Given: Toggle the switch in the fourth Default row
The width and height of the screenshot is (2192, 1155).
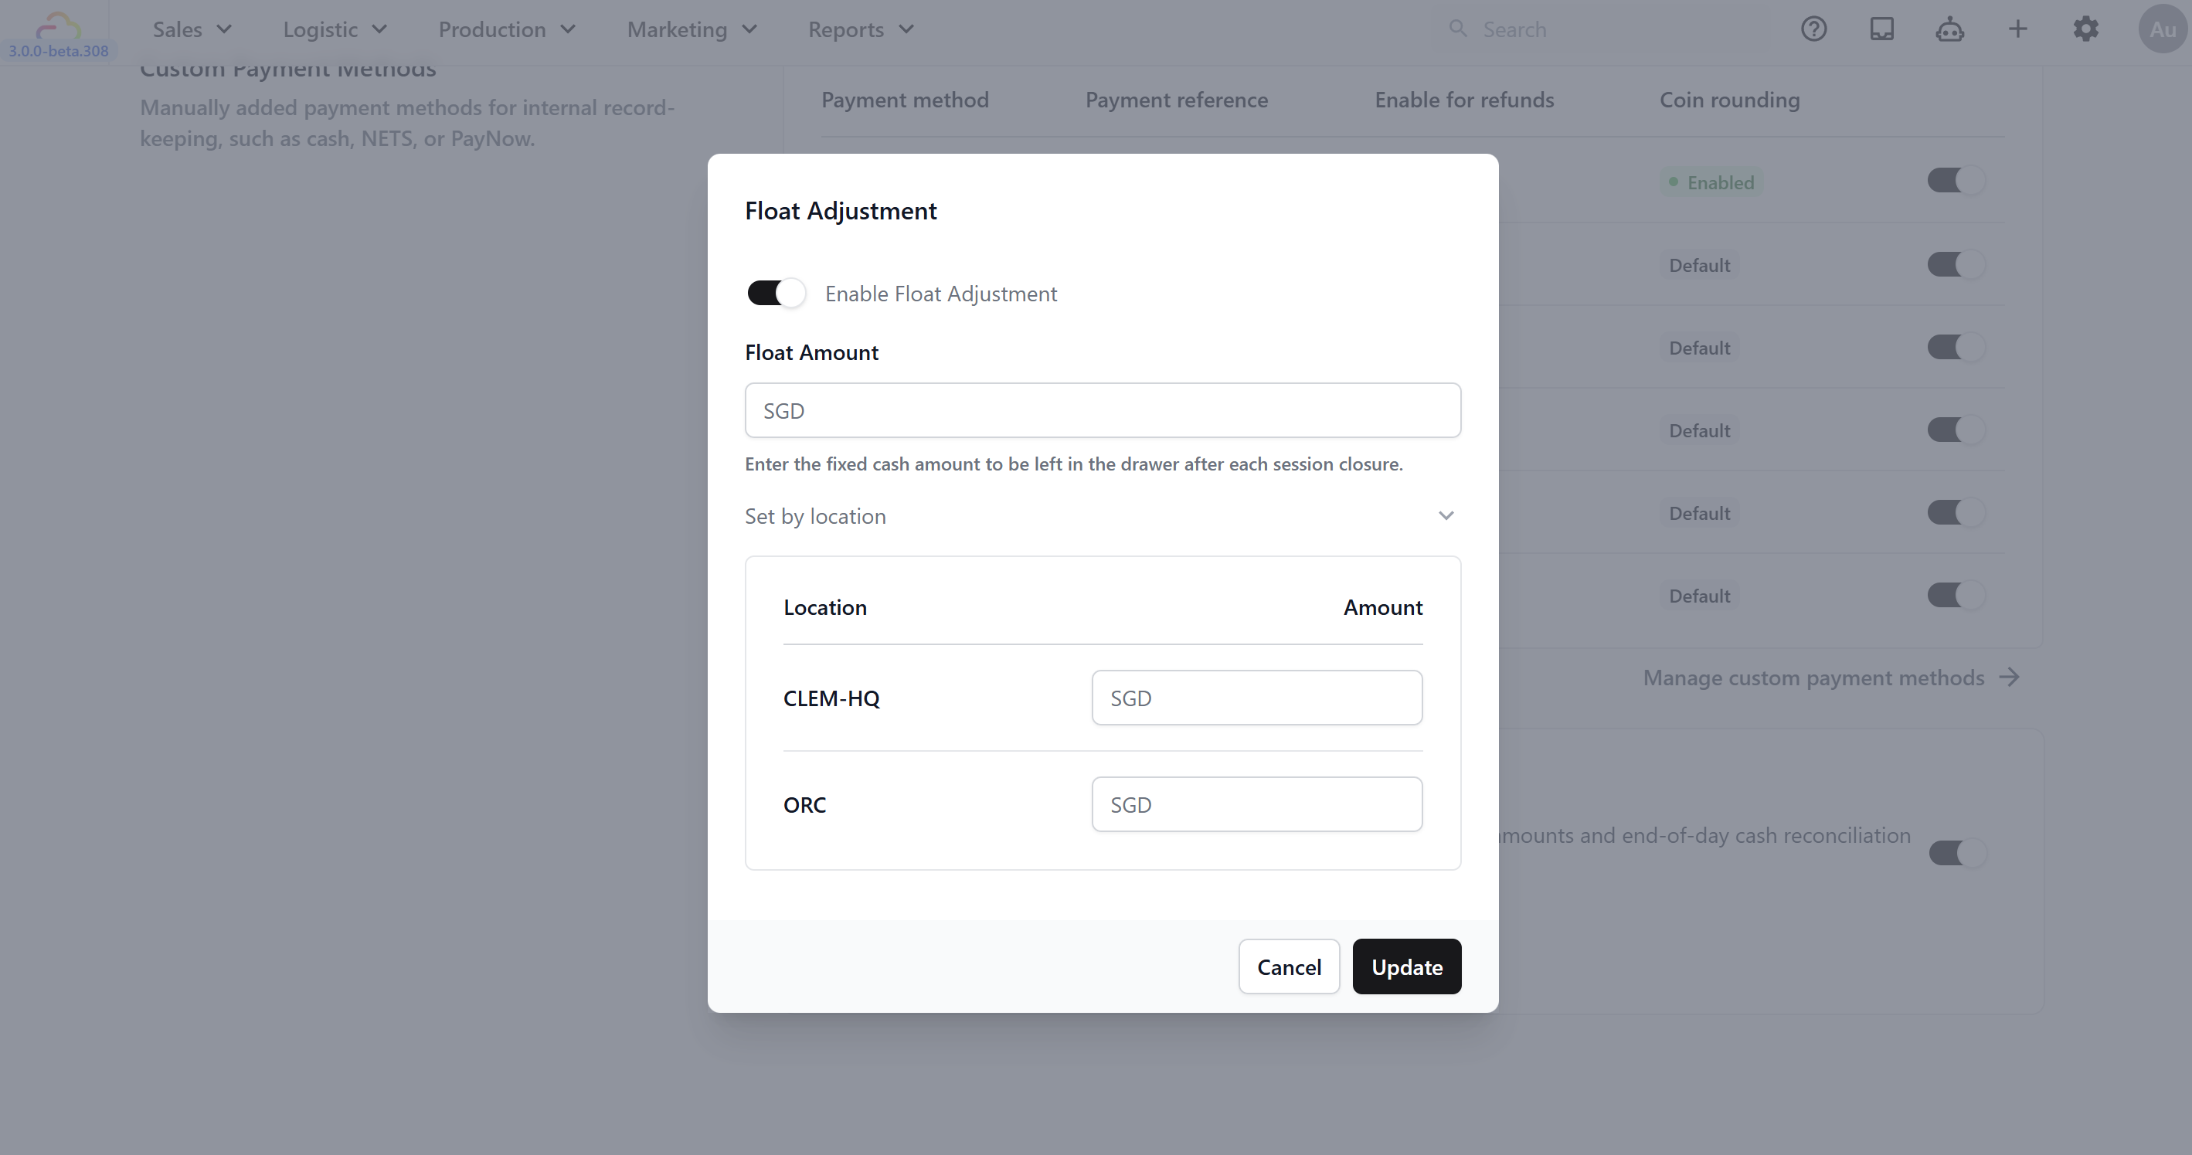Looking at the screenshot, I should tap(1956, 511).
